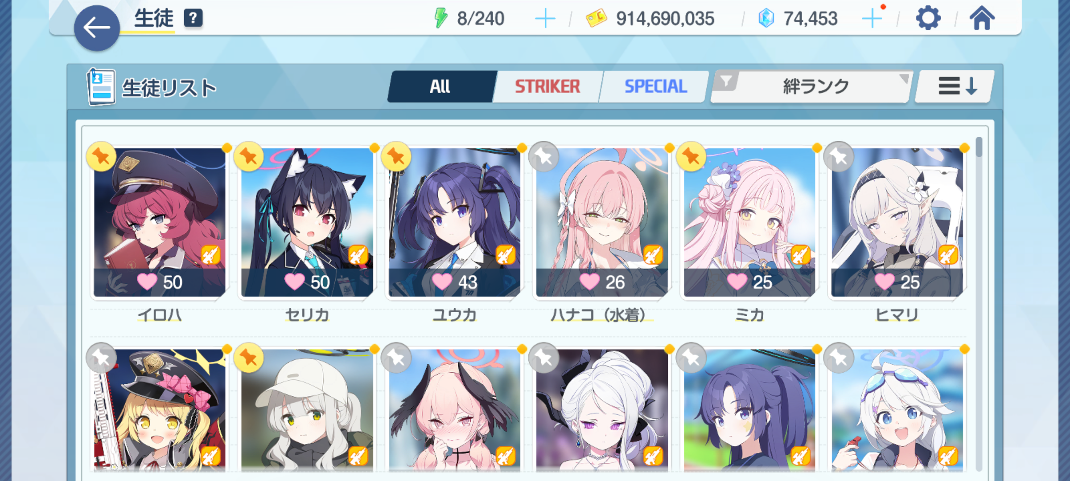1070x481 pixels.
Task: Click the green energy lightning icon
Action: [440, 18]
